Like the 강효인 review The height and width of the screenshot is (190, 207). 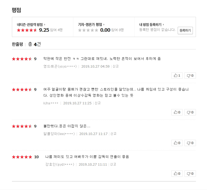(x=177, y=173)
